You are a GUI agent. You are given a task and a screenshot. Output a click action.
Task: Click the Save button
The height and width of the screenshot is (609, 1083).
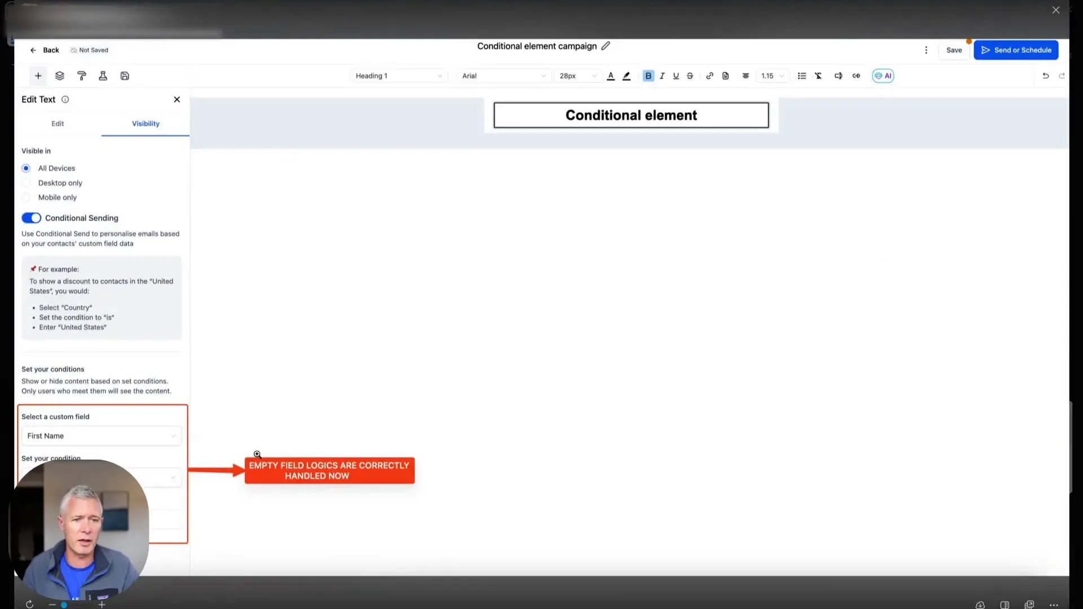click(x=954, y=50)
